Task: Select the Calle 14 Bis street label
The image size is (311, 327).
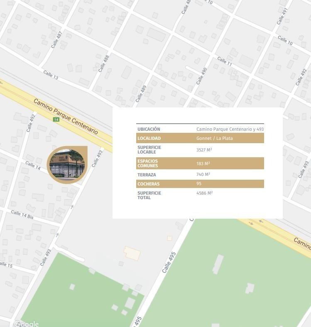Action: [22, 215]
